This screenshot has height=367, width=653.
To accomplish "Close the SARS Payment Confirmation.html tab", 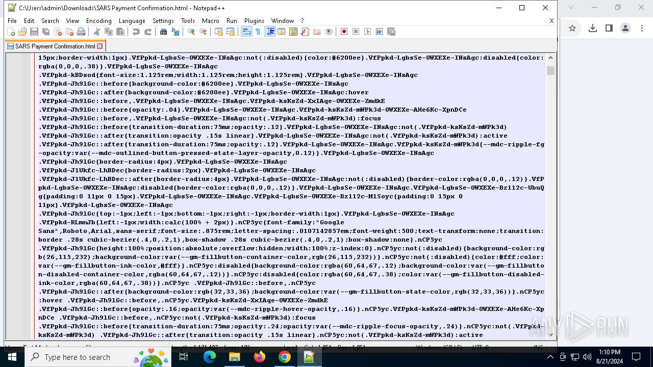I will pyautogui.click(x=100, y=46).
